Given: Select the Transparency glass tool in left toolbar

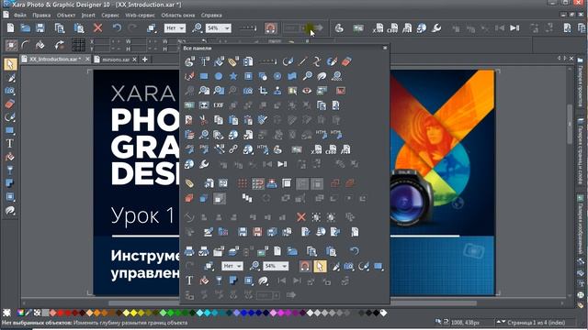Looking at the screenshot, I should [x=10, y=170].
